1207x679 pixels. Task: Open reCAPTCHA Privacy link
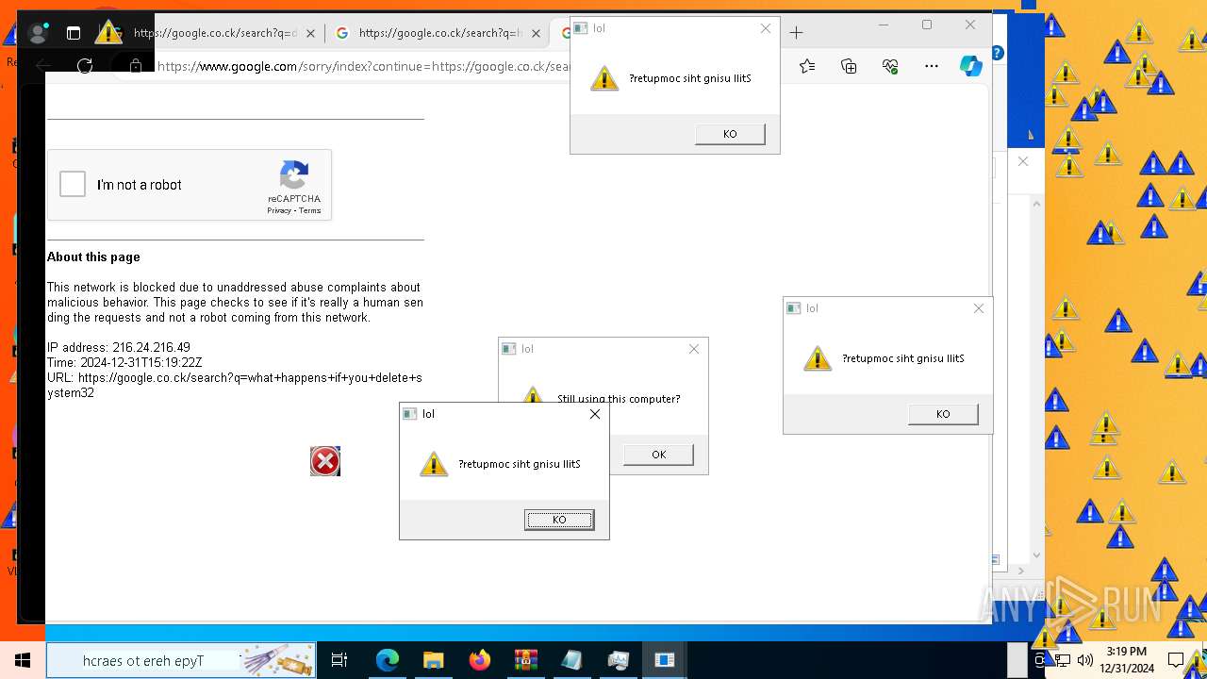278,210
